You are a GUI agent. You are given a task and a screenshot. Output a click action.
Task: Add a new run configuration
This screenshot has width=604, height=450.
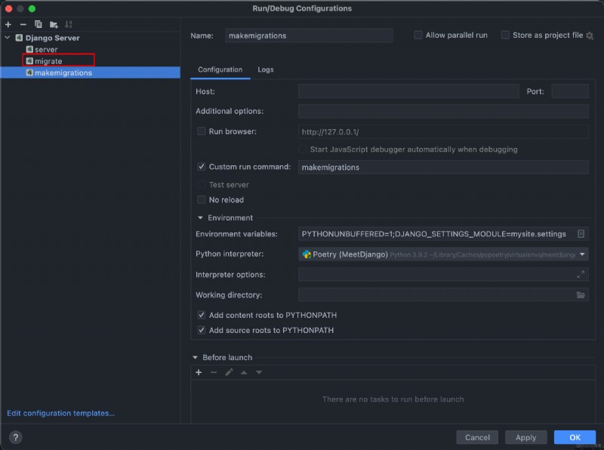(x=8, y=25)
